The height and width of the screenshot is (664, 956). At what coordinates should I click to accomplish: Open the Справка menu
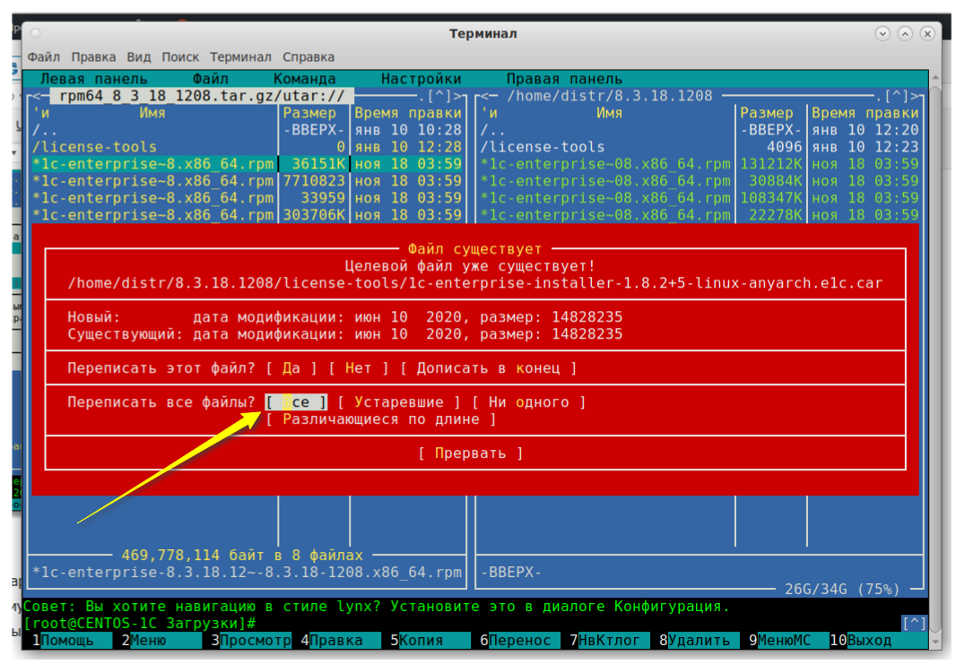point(308,56)
